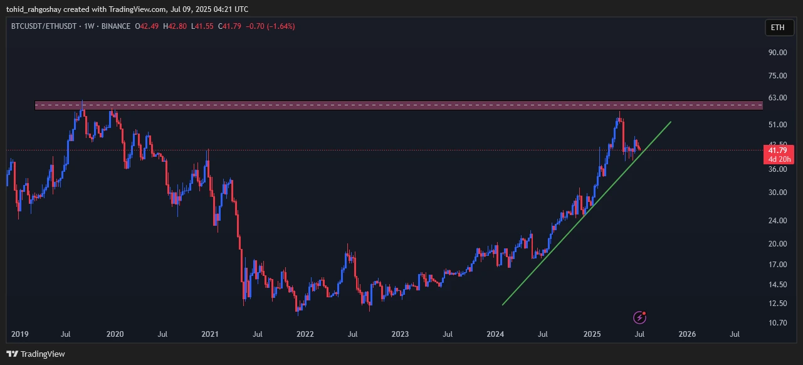Click the 2026 time axis label
This screenshot has width=803, height=365.
686,335
